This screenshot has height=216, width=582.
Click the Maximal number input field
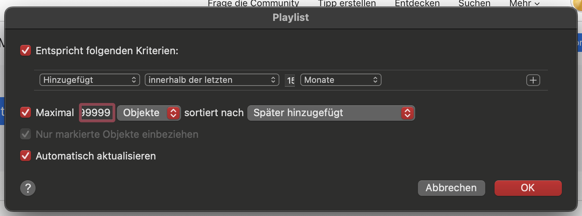coord(97,113)
